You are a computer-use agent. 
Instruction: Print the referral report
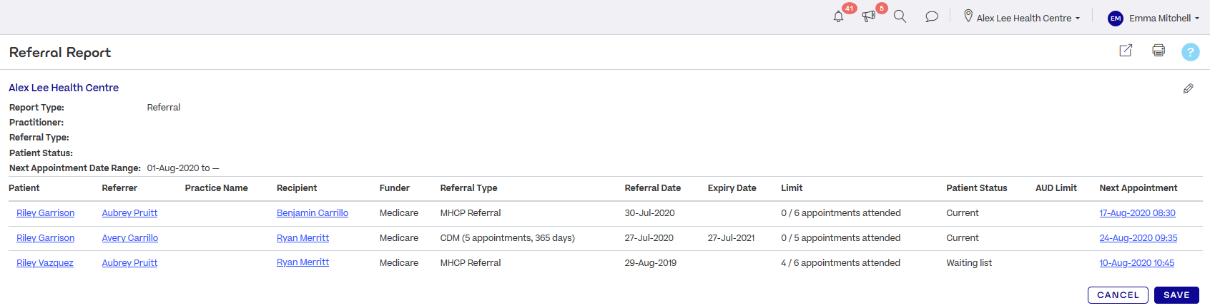[x=1159, y=51]
